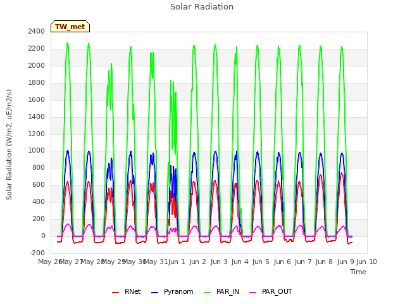This screenshot has width=405, height=304.
Task: Click the Jun 4 x-axis date label
Action: [x=240, y=262]
